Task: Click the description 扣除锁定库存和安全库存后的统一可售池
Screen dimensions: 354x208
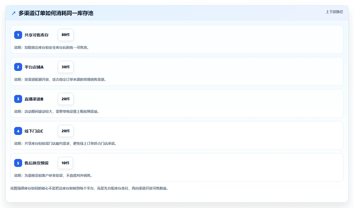Action: tap(57, 47)
